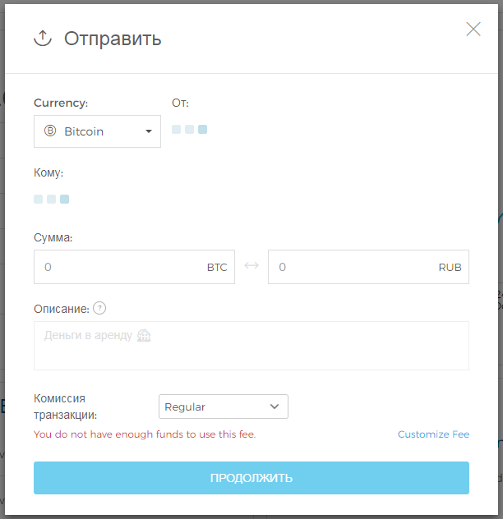Click the Кому loading dots indicator
This screenshot has height=519, width=503.
(51, 199)
